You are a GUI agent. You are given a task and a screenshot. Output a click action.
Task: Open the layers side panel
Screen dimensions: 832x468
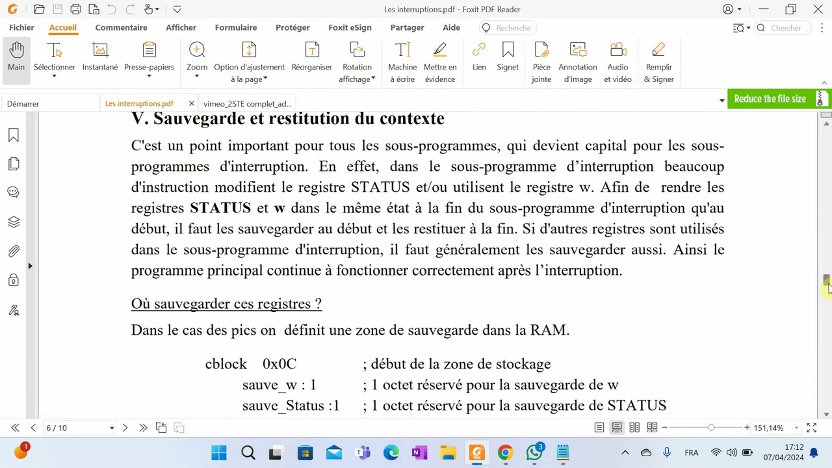(x=14, y=222)
